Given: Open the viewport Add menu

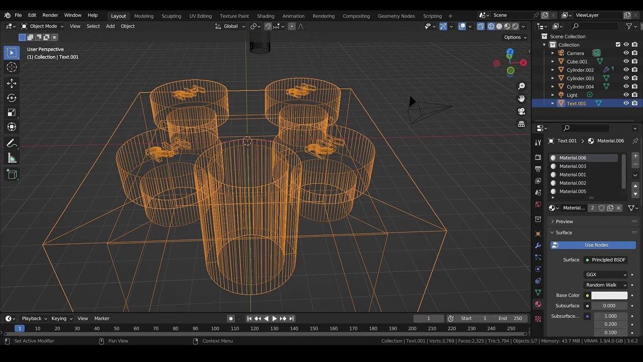Looking at the screenshot, I should click(x=110, y=26).
